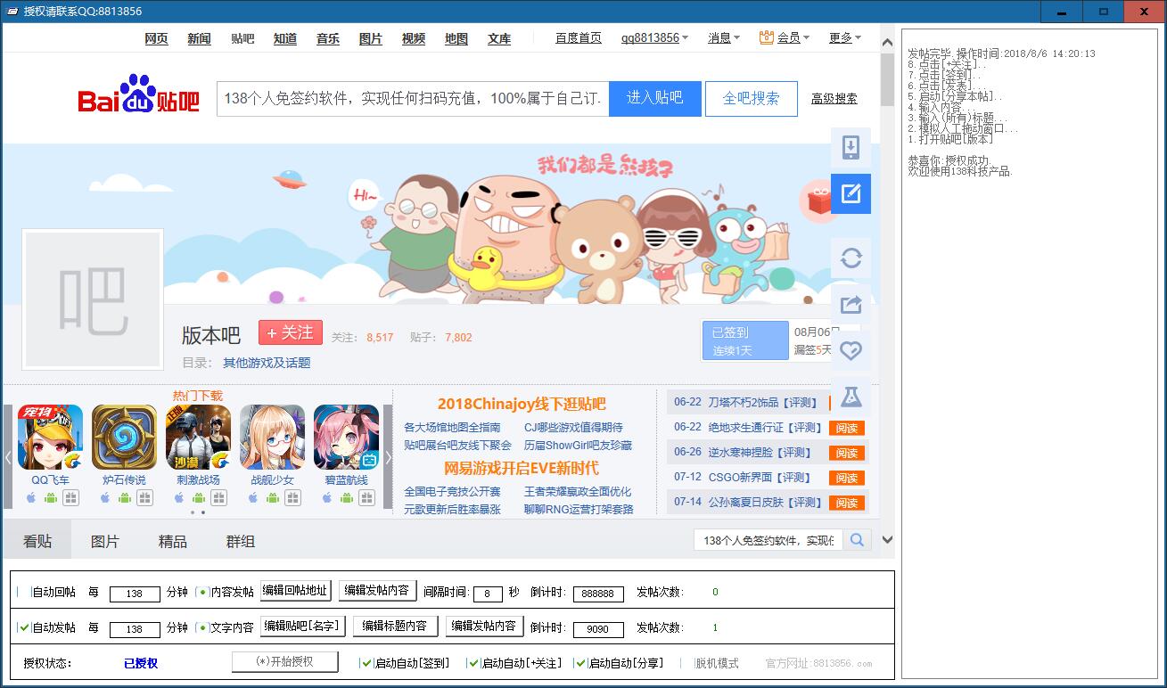The image size is (1167, 688).
Task: Open the 2018Chinajoy线下逛贴吧 headline link
Action: [522, 404]
